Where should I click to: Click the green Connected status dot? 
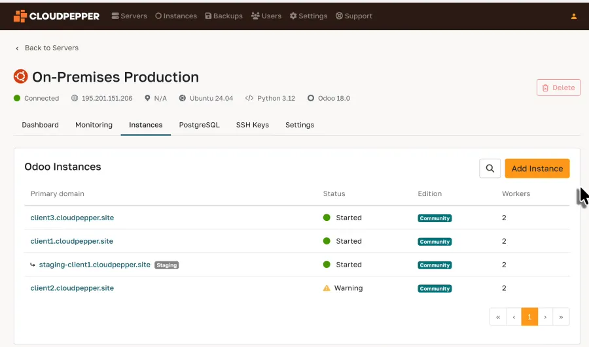click(17, 98)
